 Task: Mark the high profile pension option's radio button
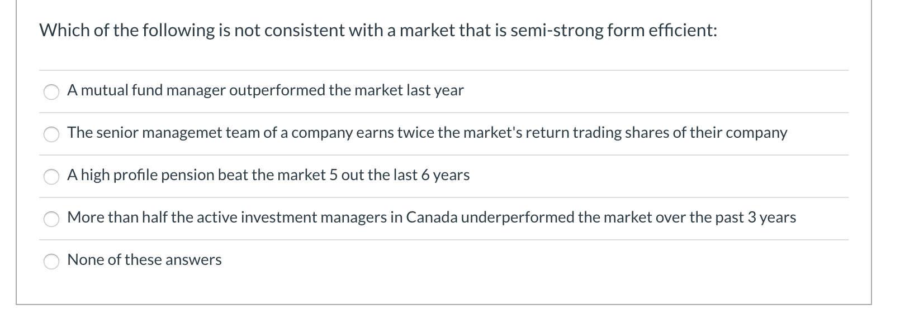[51, 176]
